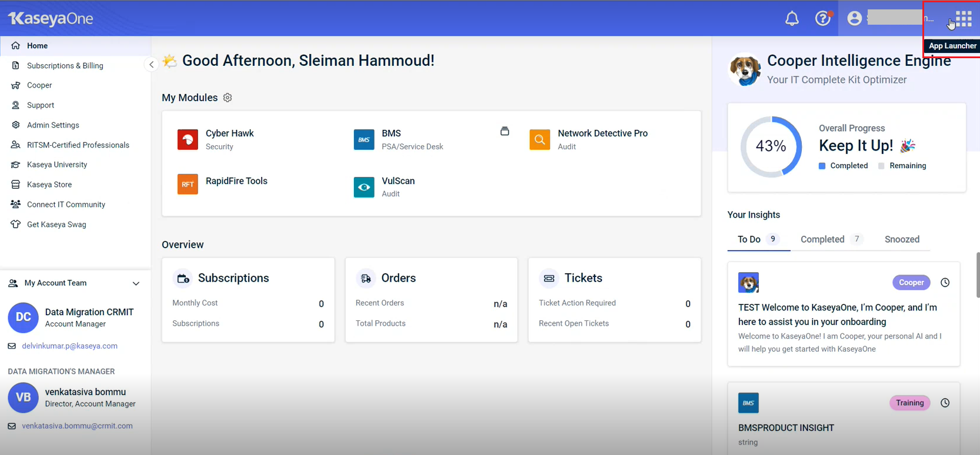The width and height of the screenshot is (980, 455).
Task: Click the notifications bell icon
Action: click(x=792, y=19)
